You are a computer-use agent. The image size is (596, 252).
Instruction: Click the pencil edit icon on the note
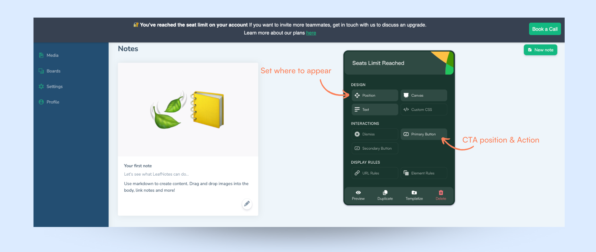click(247, 204)
